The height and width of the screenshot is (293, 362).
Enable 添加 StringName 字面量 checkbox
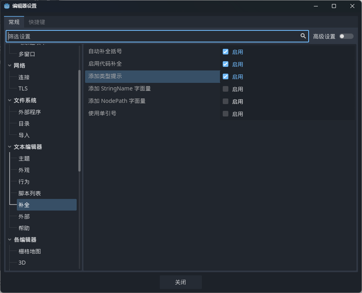(x=226, y=89)
